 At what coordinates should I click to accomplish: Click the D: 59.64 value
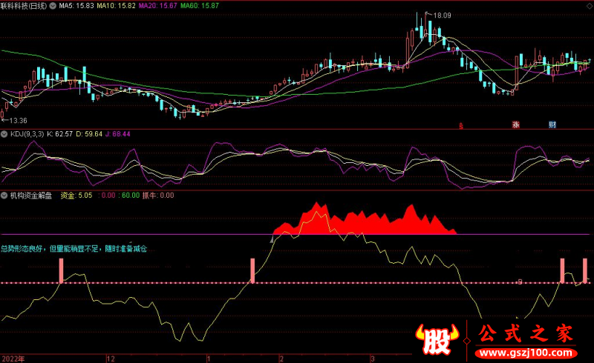(x=89, y=134)
